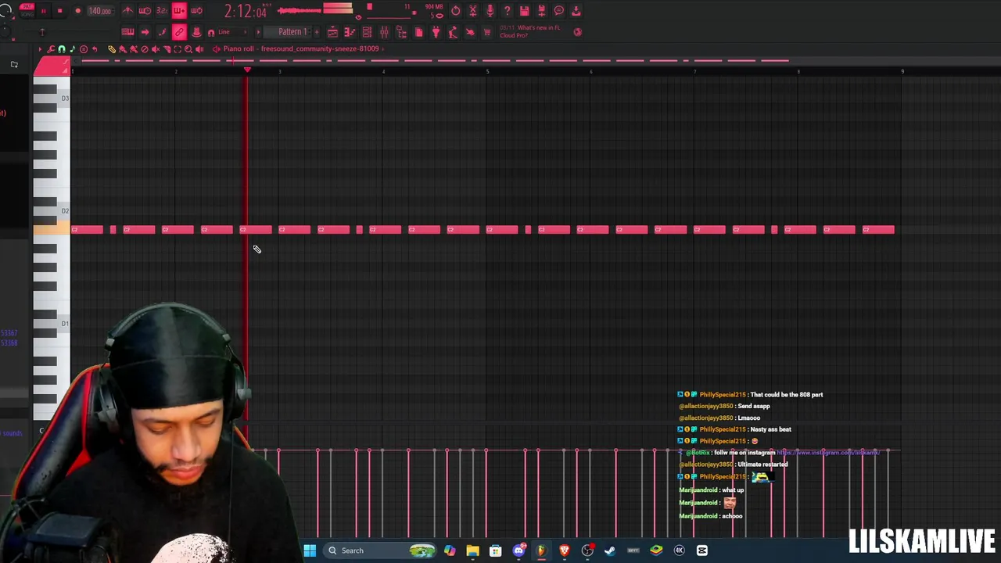Export project with the download arrow icon
This screenshot has height=563, width=1001.
click(576, 10)
